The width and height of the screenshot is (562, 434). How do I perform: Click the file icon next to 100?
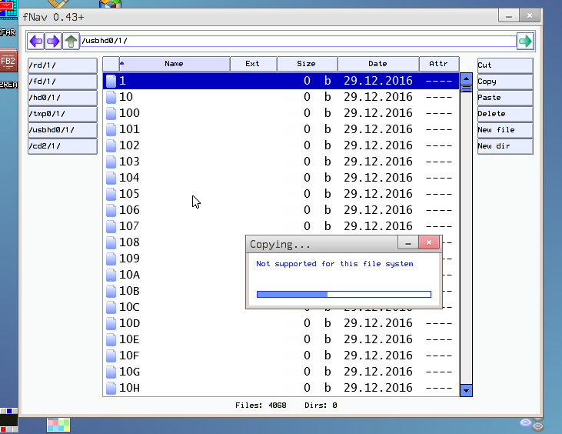click(x=111, y=113)
